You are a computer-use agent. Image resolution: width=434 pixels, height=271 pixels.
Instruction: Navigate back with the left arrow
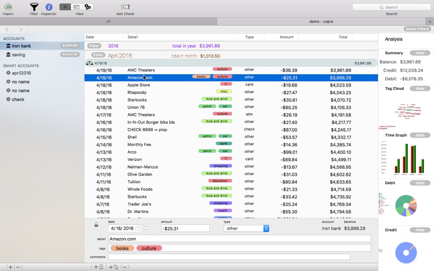[x=7, y=29]
